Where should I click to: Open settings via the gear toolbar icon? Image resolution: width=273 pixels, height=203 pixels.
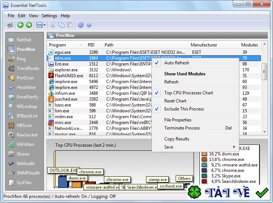click(x=81, y=25)
